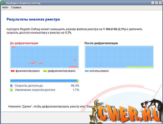163x124 pixels.
Task: Click the После дефрагментации label
Action: pyautogui.click(x=101, y=43)
